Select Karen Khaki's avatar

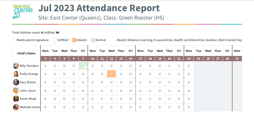click(x=16, y=99)
